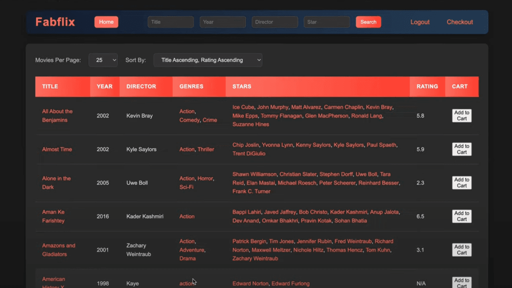Click into the Star search field
Screen dimensions: 512x288
point(326,22)
